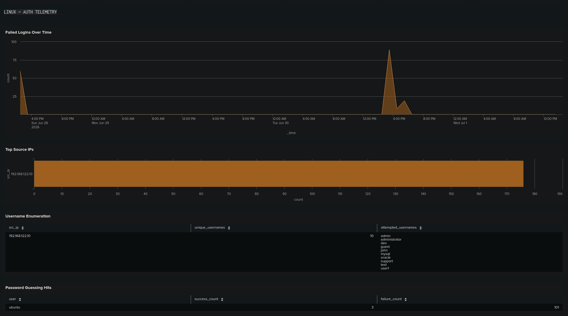Click the 192.168.122.10 axis label in Top Source IPs
The height and width of the screenshot is (316, 568).
tap(22, 174)
